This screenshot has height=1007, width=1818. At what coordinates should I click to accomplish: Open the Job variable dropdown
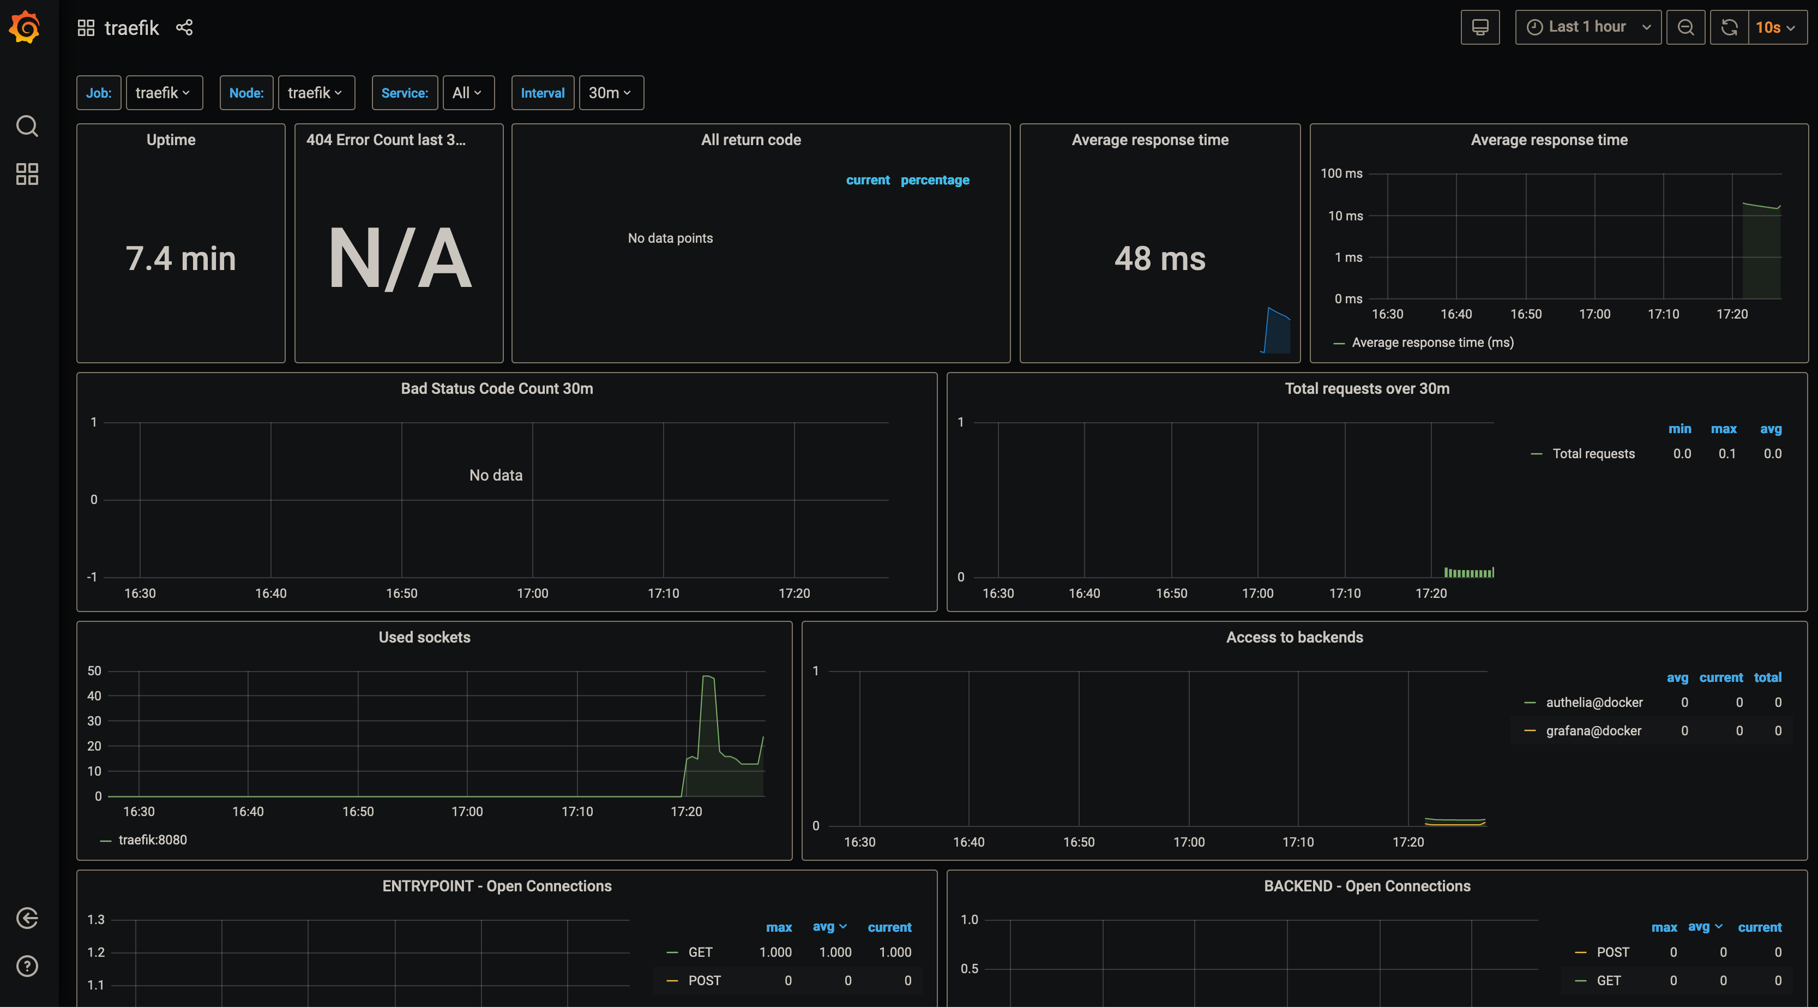[164, 93]
